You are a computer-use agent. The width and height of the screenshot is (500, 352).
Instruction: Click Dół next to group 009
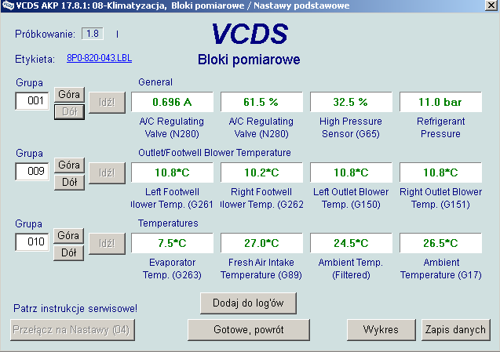click(x=69, y=183)
